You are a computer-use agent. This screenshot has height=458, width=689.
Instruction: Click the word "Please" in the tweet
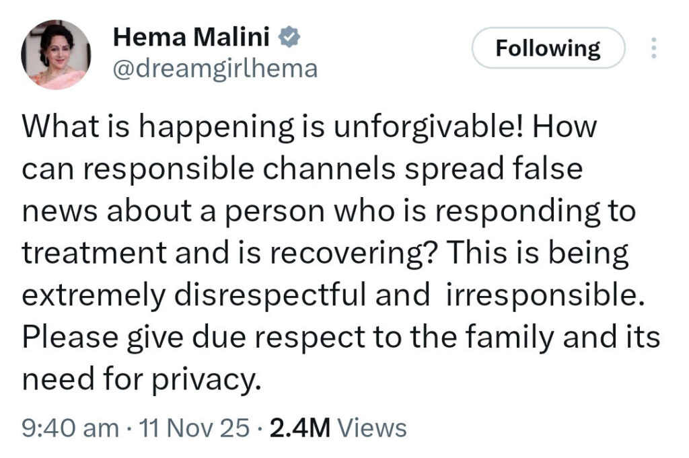pyautogui.click(x=67, y=338)
